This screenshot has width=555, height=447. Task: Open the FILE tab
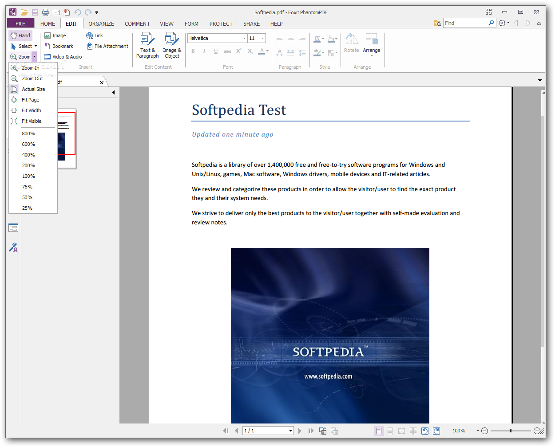coord(20,24)
